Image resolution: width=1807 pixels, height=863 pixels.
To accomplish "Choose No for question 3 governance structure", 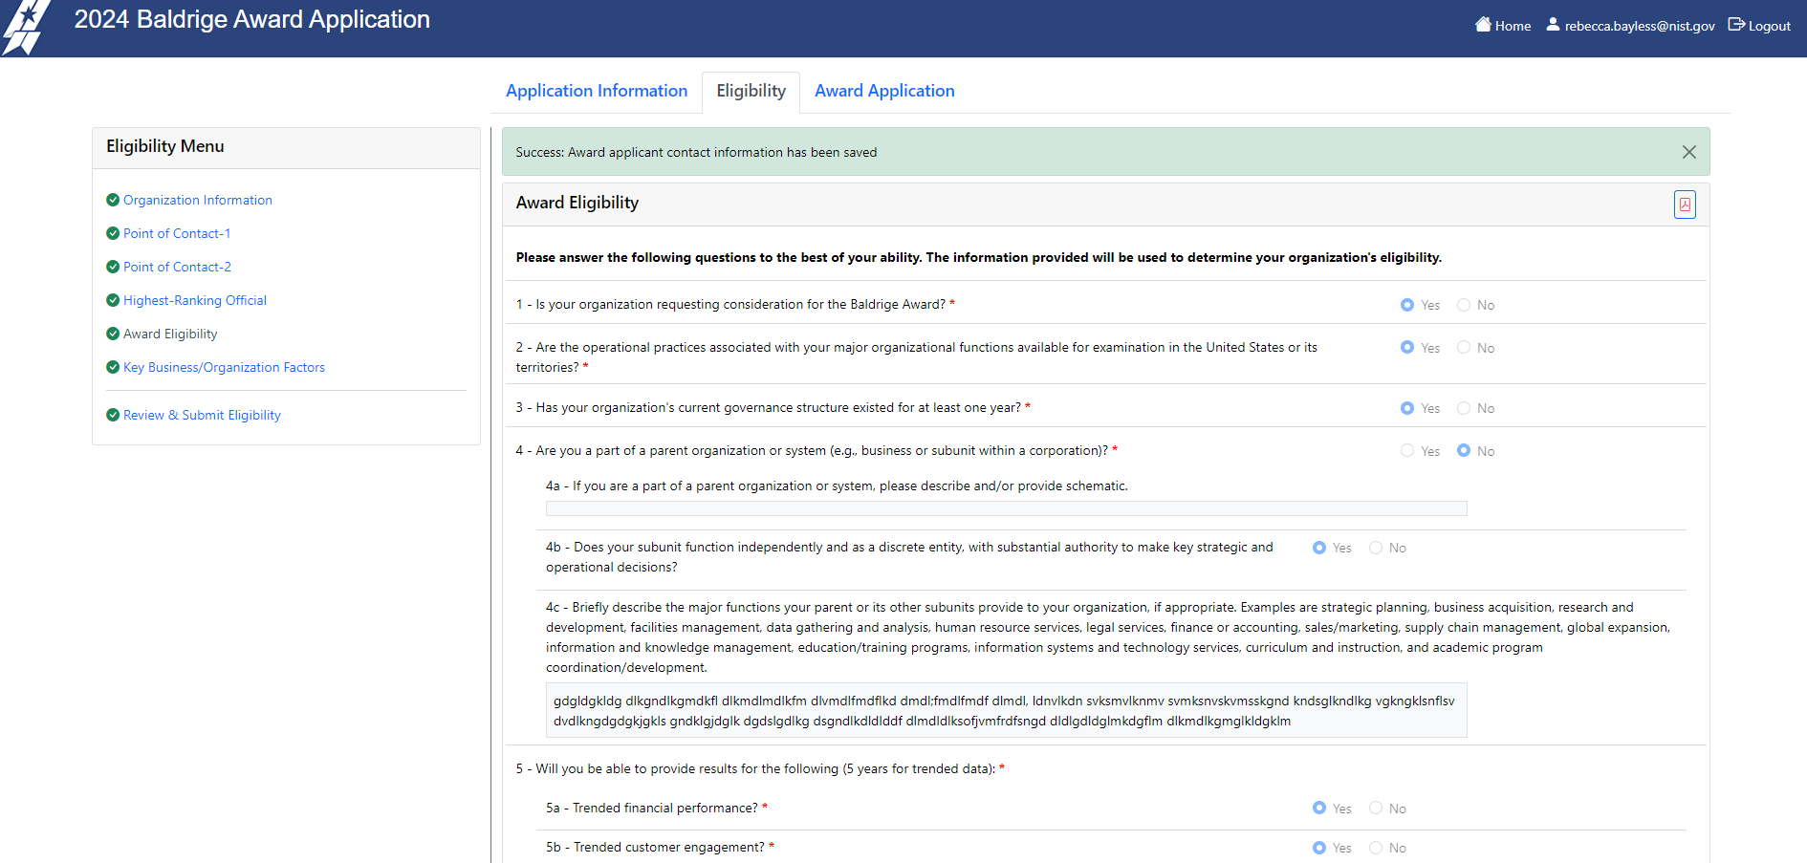I will pyautogui.click(x=1464, y=408).
